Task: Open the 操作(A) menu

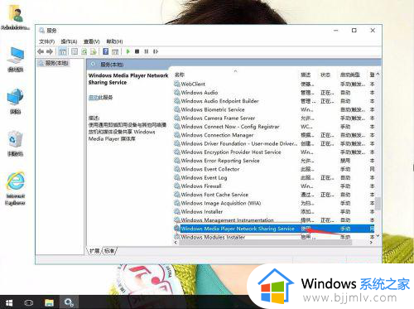Action: pos(69,41)
